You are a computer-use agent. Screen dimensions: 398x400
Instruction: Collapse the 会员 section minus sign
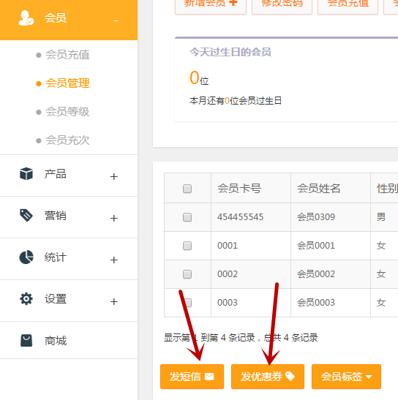pyautogui.click(x=116, y=20)
